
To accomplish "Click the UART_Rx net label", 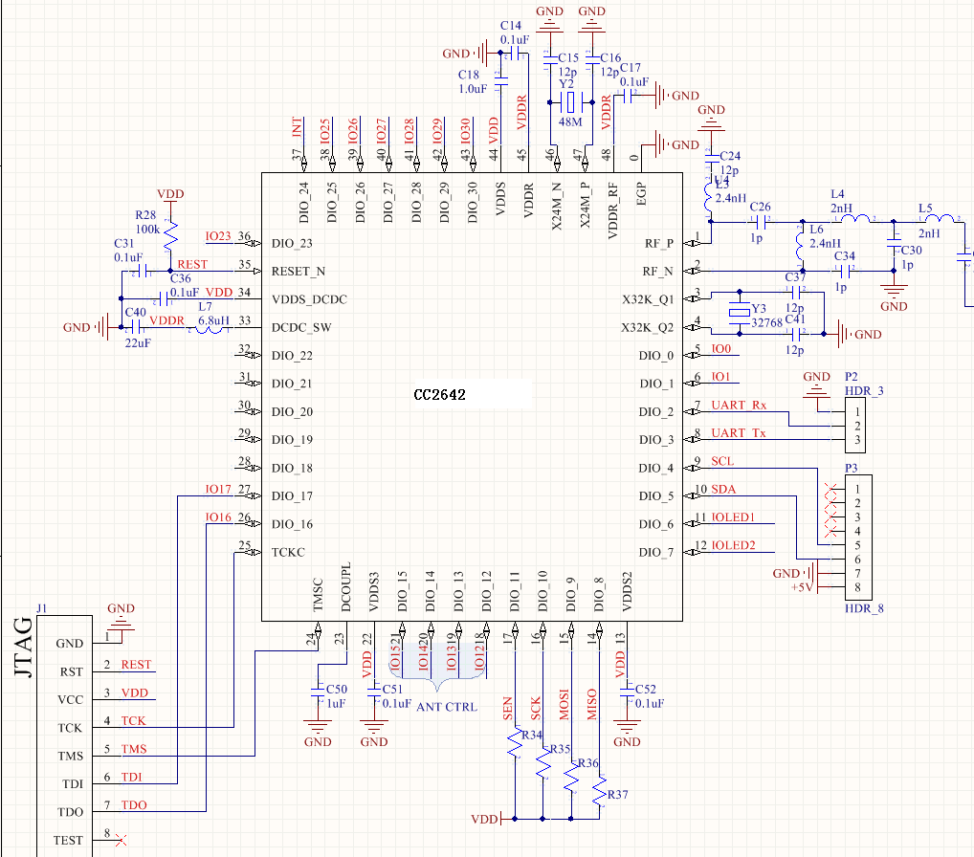I will (x=739, y=405).
